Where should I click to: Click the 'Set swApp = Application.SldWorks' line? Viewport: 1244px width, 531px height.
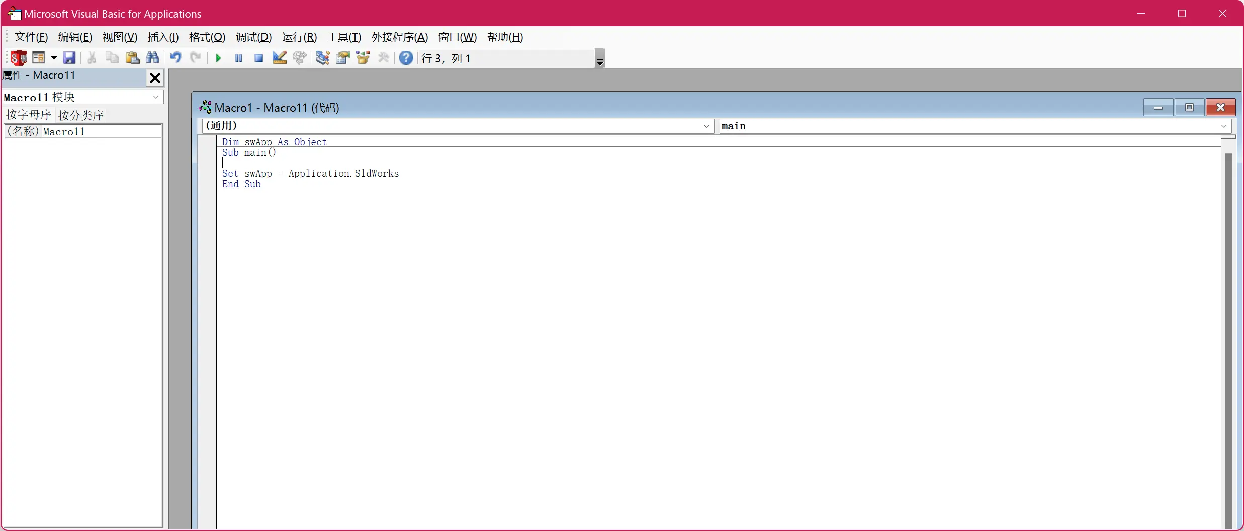(x=311, y=174)
